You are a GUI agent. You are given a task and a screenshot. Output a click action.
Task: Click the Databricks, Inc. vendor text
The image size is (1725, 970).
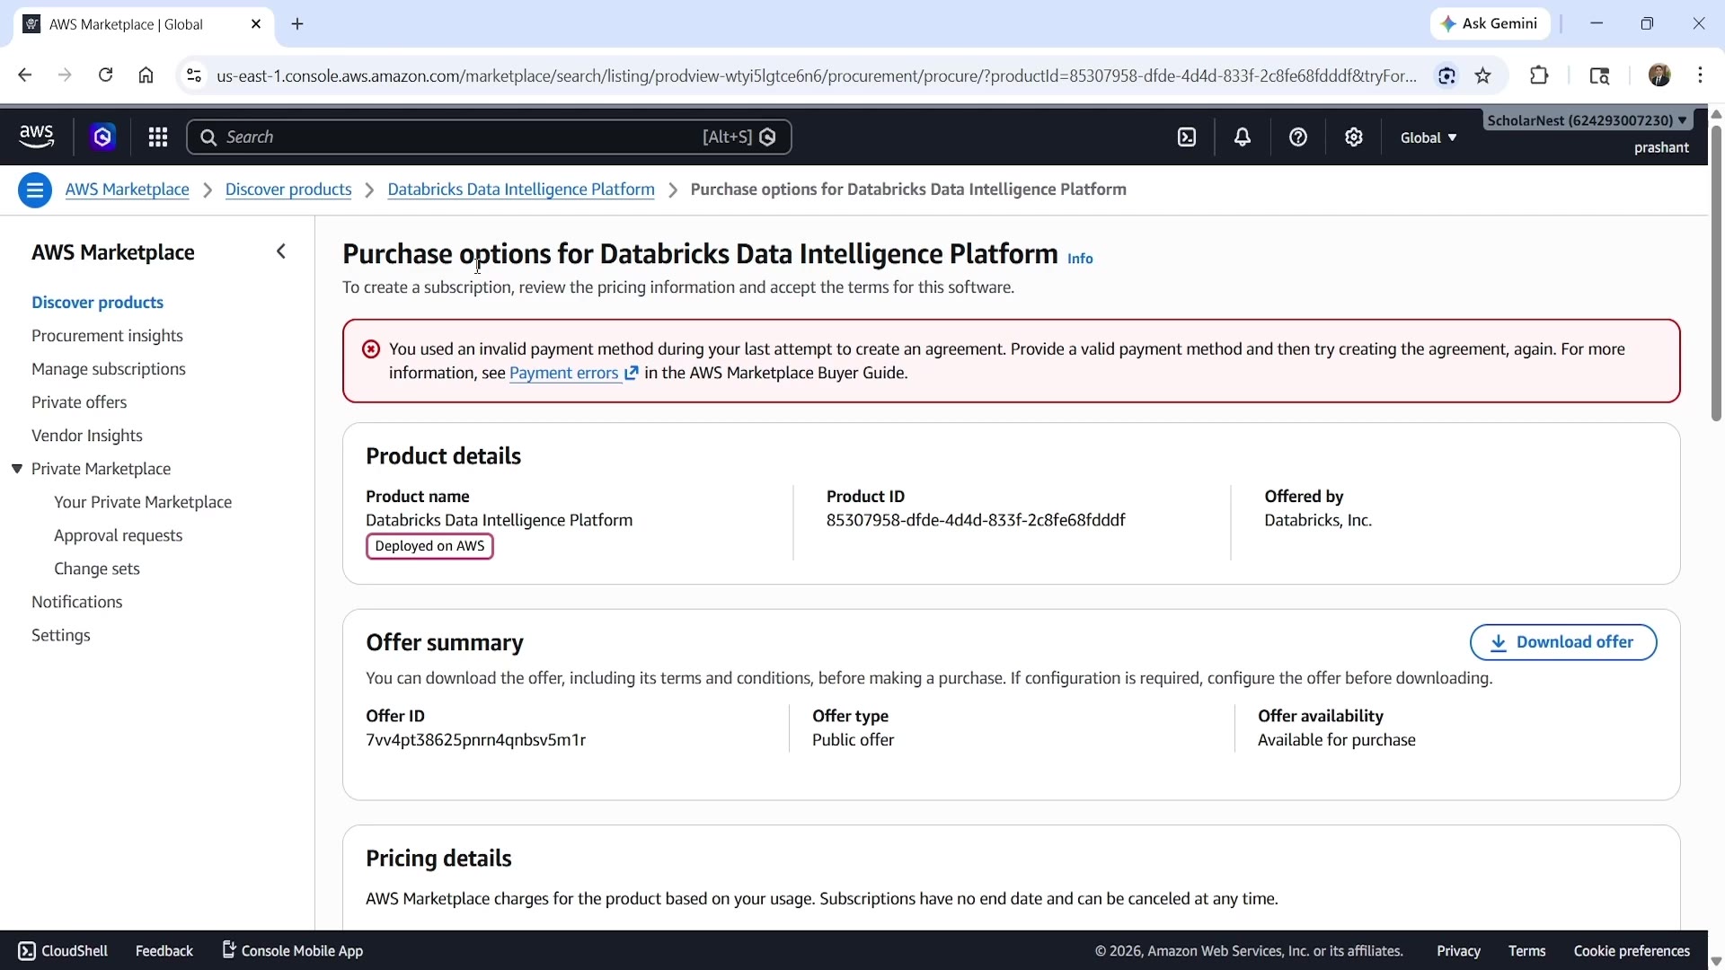(x=1318, y=520)
